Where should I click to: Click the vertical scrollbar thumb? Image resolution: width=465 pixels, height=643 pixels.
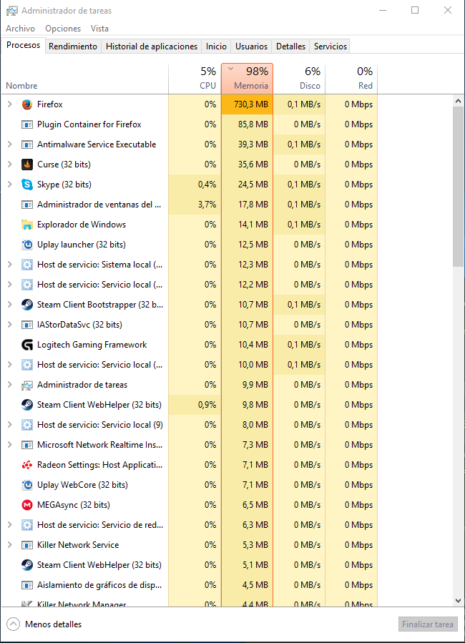pyautogui.click(x=458, y=187)
